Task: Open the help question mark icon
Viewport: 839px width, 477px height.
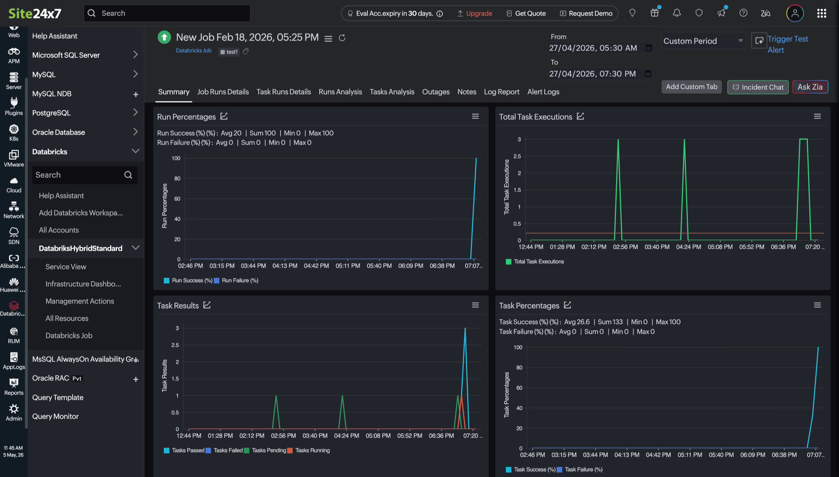Action: click(x=743, y=13)
